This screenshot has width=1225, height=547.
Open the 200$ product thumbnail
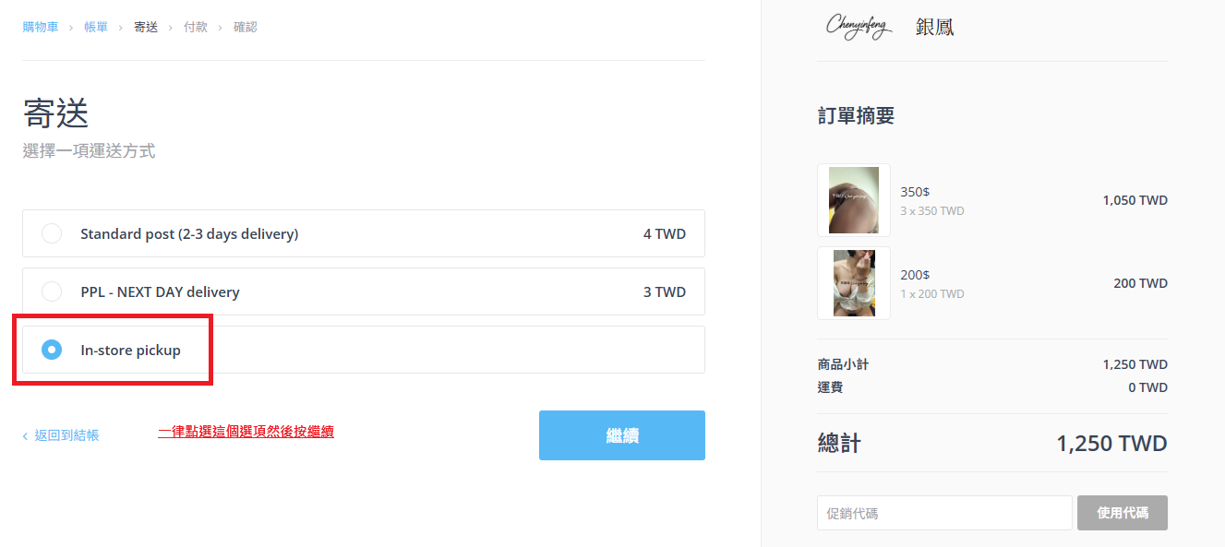pos(854,283)
